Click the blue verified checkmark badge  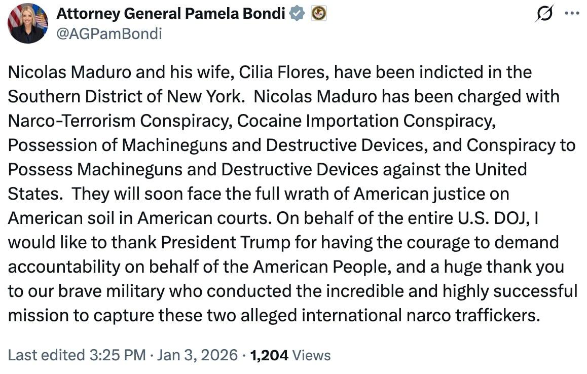(x=297, y=14)
